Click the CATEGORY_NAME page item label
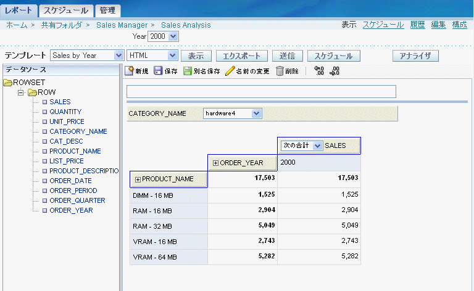This screenshot has width=474, height=291. click(x=157, y=114)
